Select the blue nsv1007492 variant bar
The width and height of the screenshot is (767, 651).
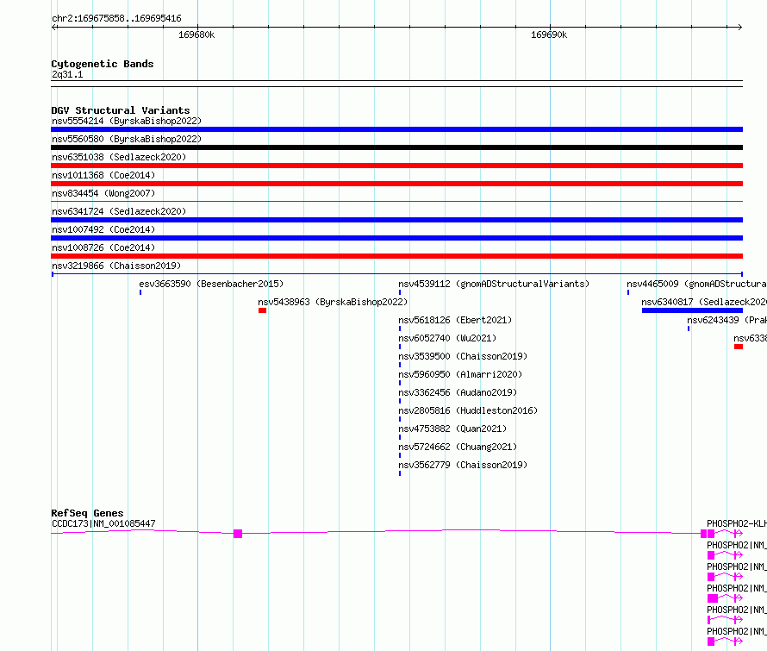[x=396, y=238]
